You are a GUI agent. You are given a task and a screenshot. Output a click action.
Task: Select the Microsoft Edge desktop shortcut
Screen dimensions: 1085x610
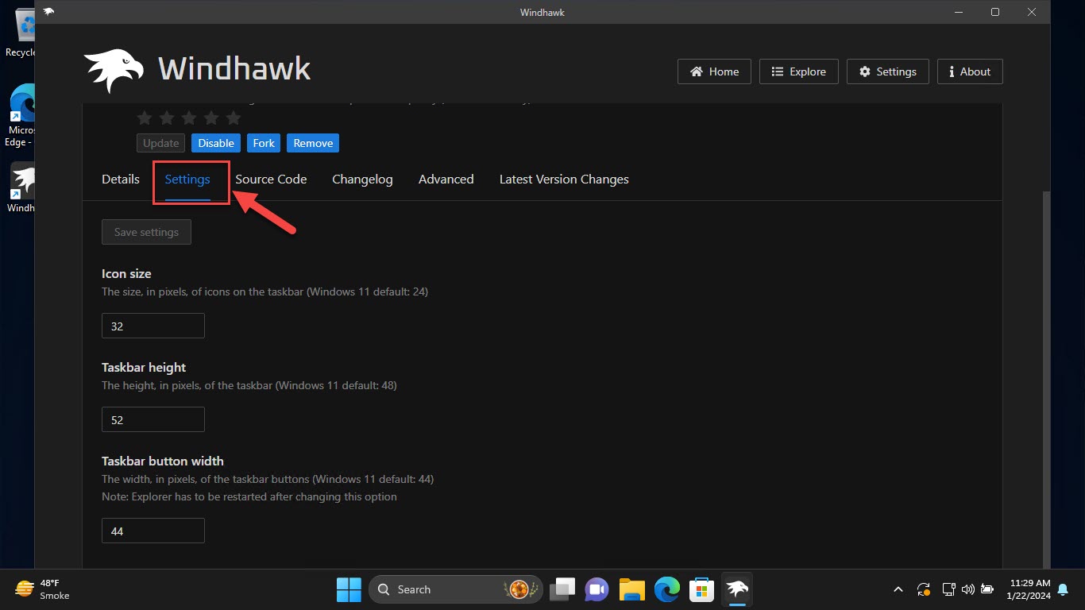[21, 116]
